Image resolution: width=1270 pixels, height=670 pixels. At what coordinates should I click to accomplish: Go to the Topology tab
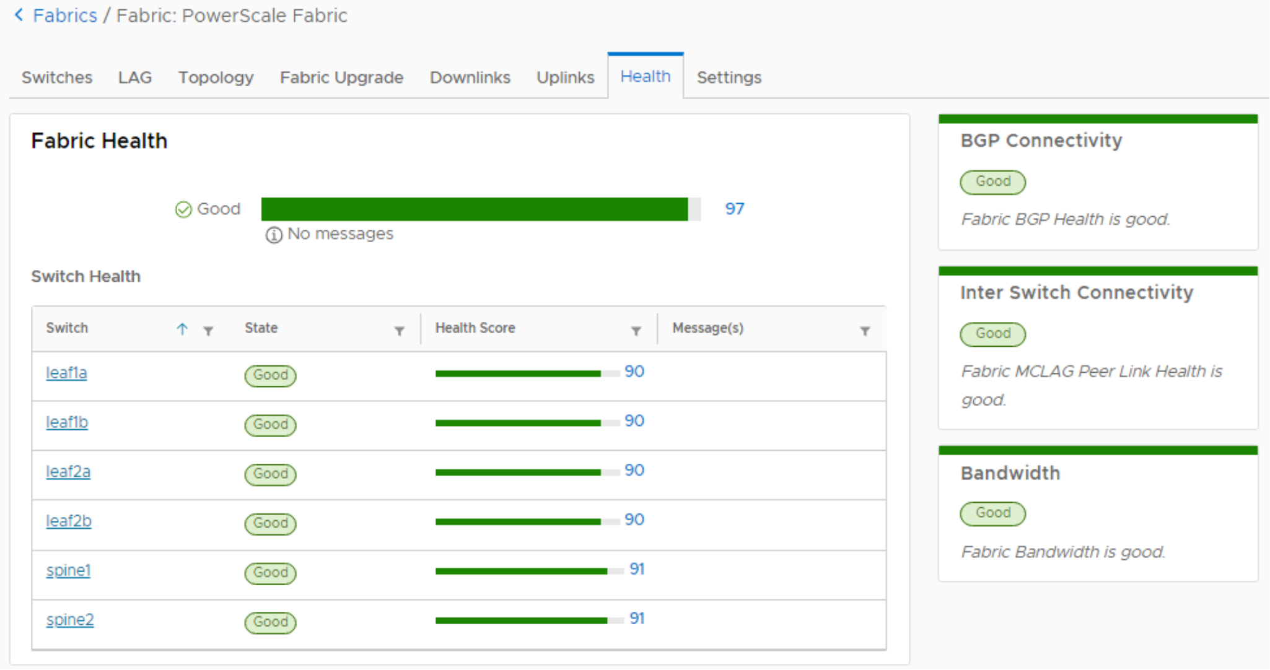216,77
